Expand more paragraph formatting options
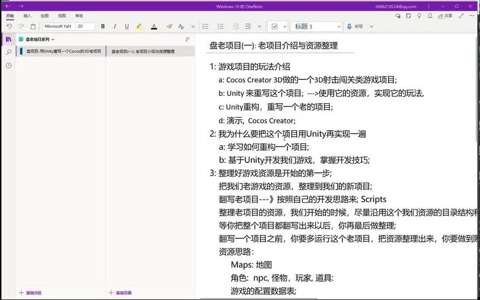The height and width of the screenshot is (300, 480). pyautogui.click(x=260, y=26)
